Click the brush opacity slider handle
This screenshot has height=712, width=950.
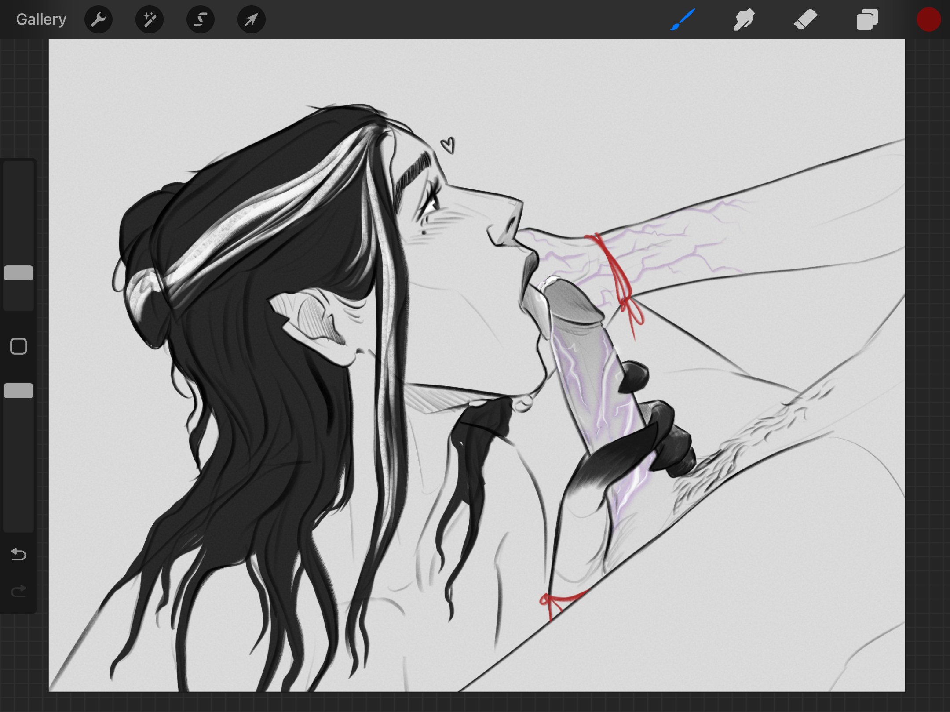pyautogui.click(x=18, y=391)
